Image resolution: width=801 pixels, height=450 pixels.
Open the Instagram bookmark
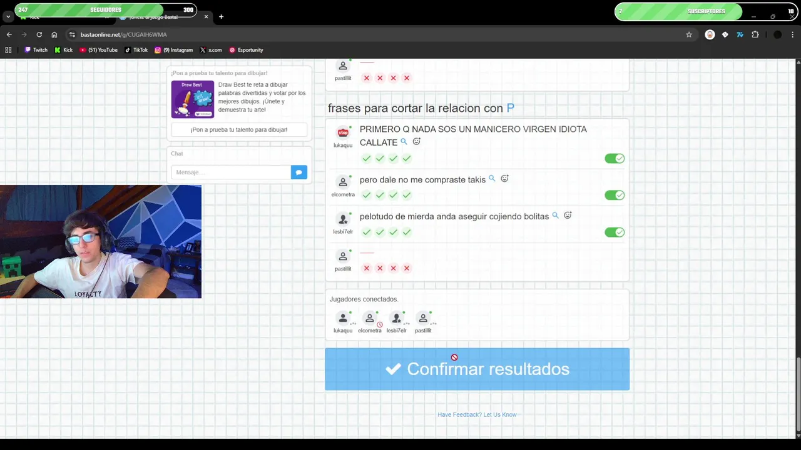tap(173, 50)
